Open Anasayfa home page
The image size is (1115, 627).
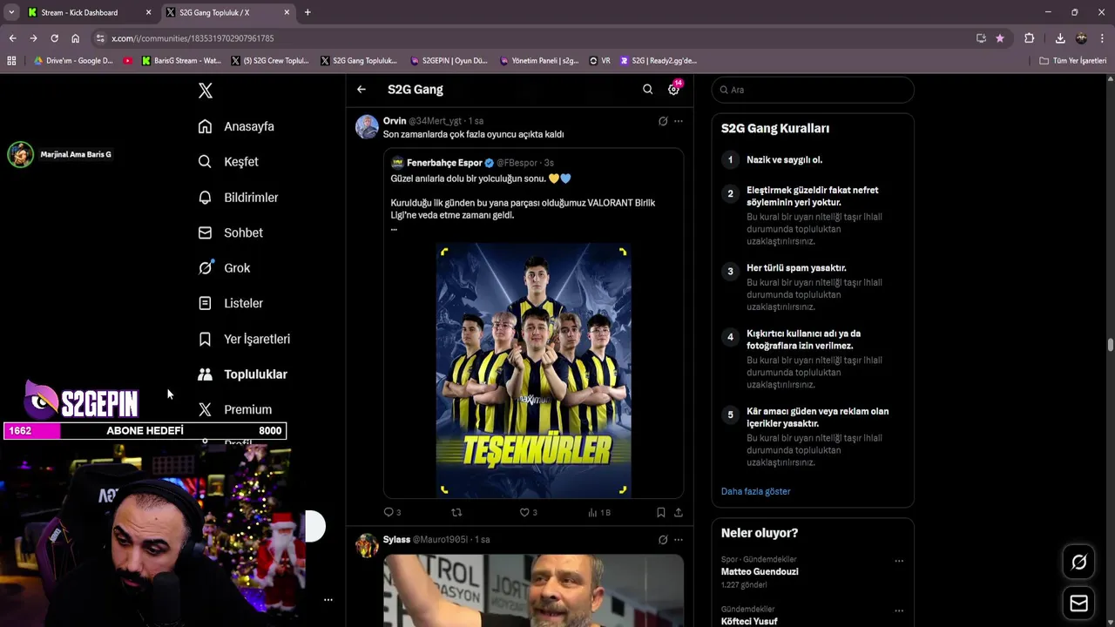point(236,126)
